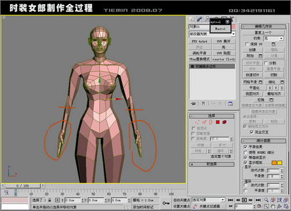Screen dimensions: 291x211
Task: Collapse the 细分曲面 rollout
Action: (263, 141)
